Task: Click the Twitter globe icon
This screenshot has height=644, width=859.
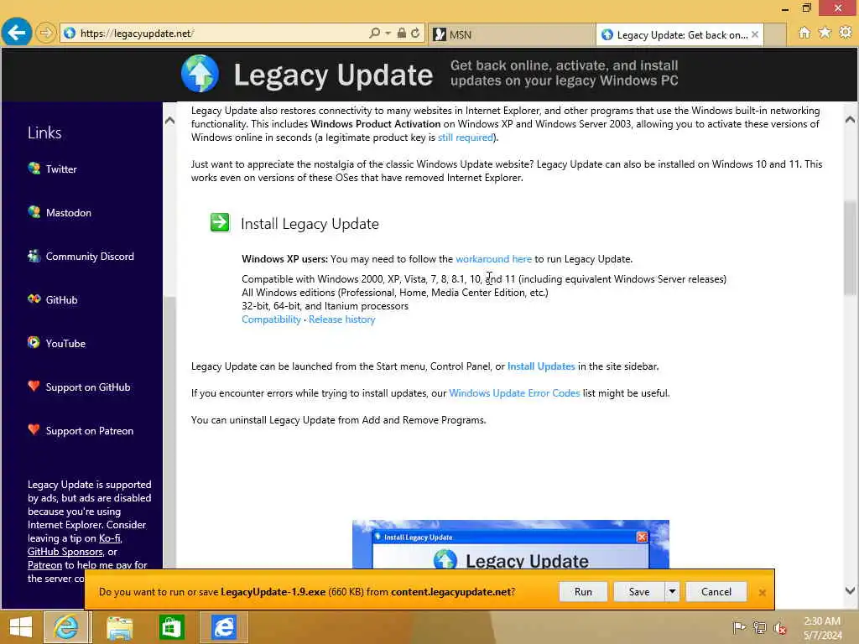Action: [x=34, y=168]
